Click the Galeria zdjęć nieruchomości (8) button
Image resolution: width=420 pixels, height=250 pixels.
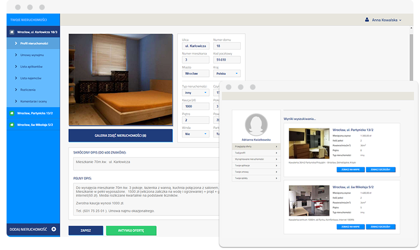tap(121, 136)
